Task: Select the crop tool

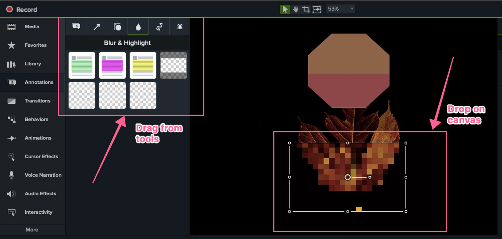Action: tap(305, 9)
